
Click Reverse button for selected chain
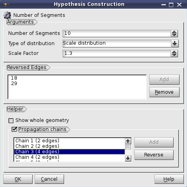[154, 155]
